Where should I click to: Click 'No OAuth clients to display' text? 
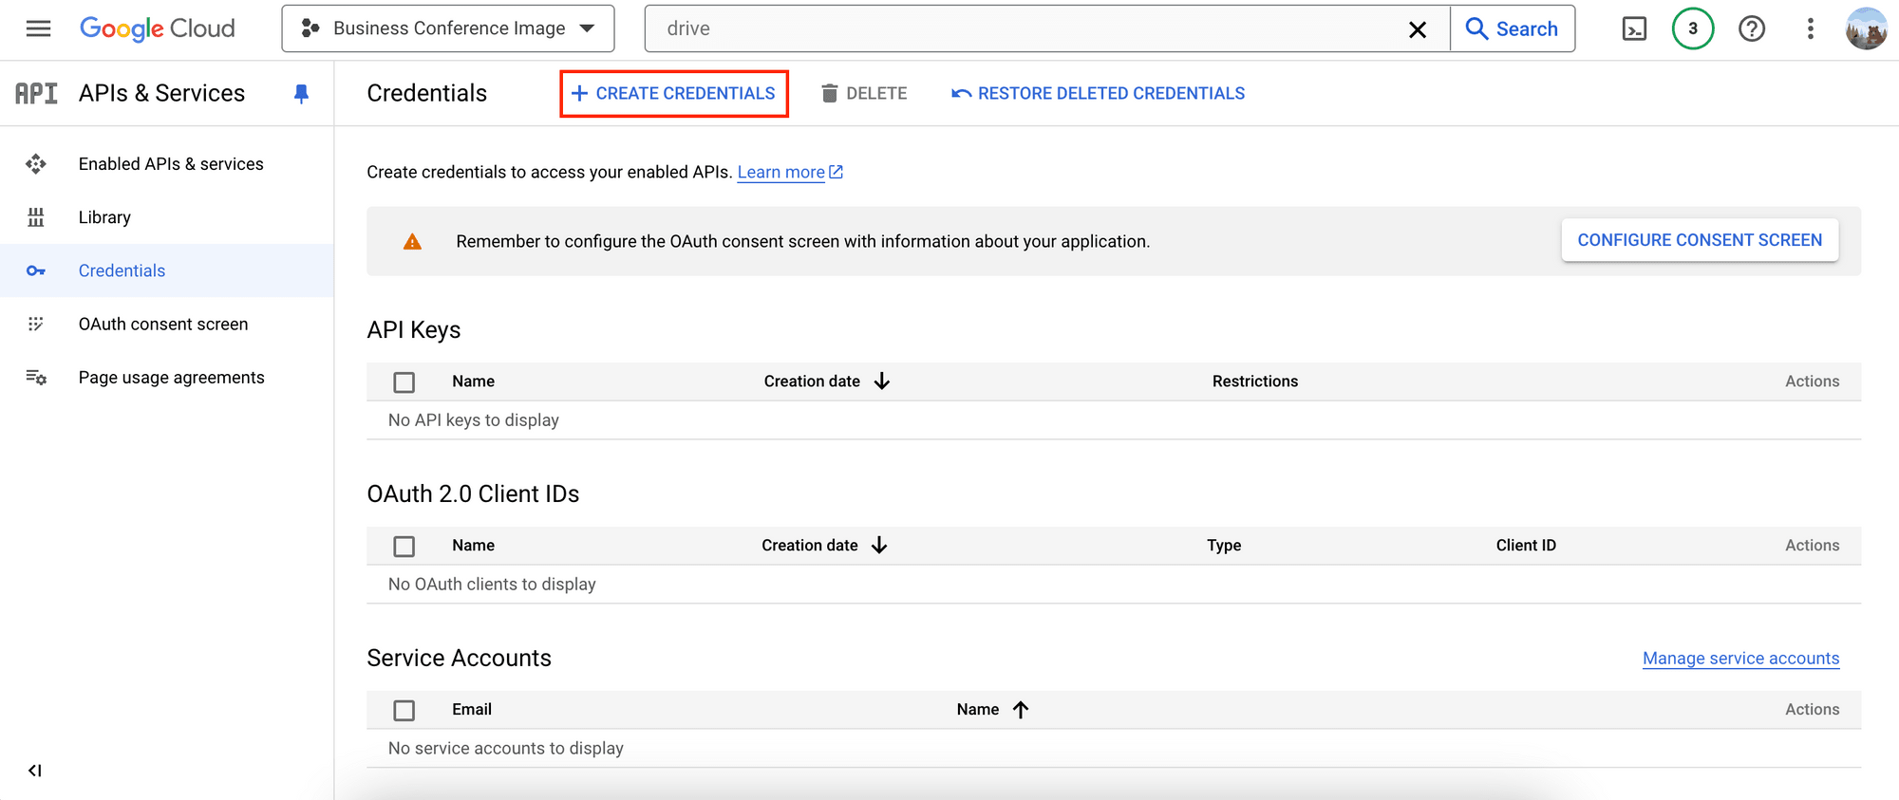coord(492,584)
